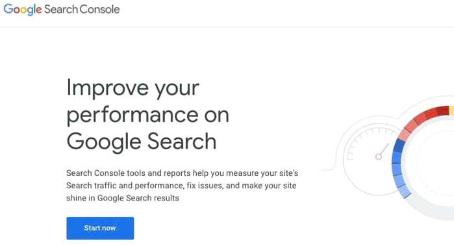Click the dark blue segment of the arc

(399, 145)
